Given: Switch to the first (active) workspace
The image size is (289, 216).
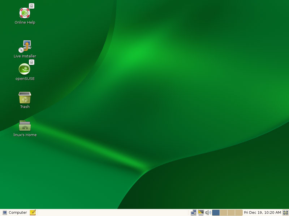Looking at the screenshot, I should pyautogui.click(x=216, y=212).
